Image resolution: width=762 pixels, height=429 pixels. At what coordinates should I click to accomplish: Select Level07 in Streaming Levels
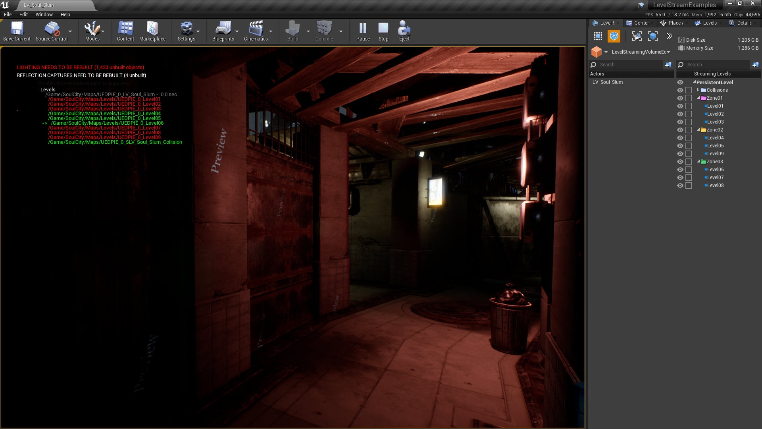715,178
